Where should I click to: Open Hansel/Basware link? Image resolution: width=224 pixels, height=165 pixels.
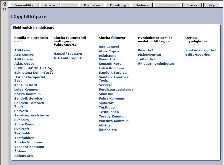68,54
